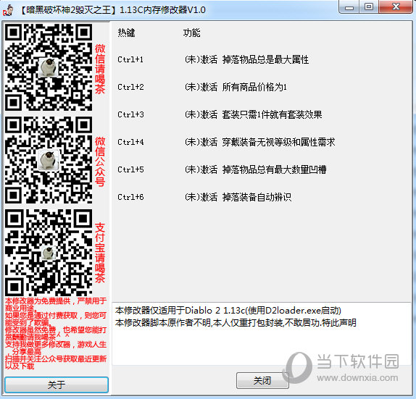
Task: Toggle Ctrl+5 drops have max sockets
Action: pos(201,169)
